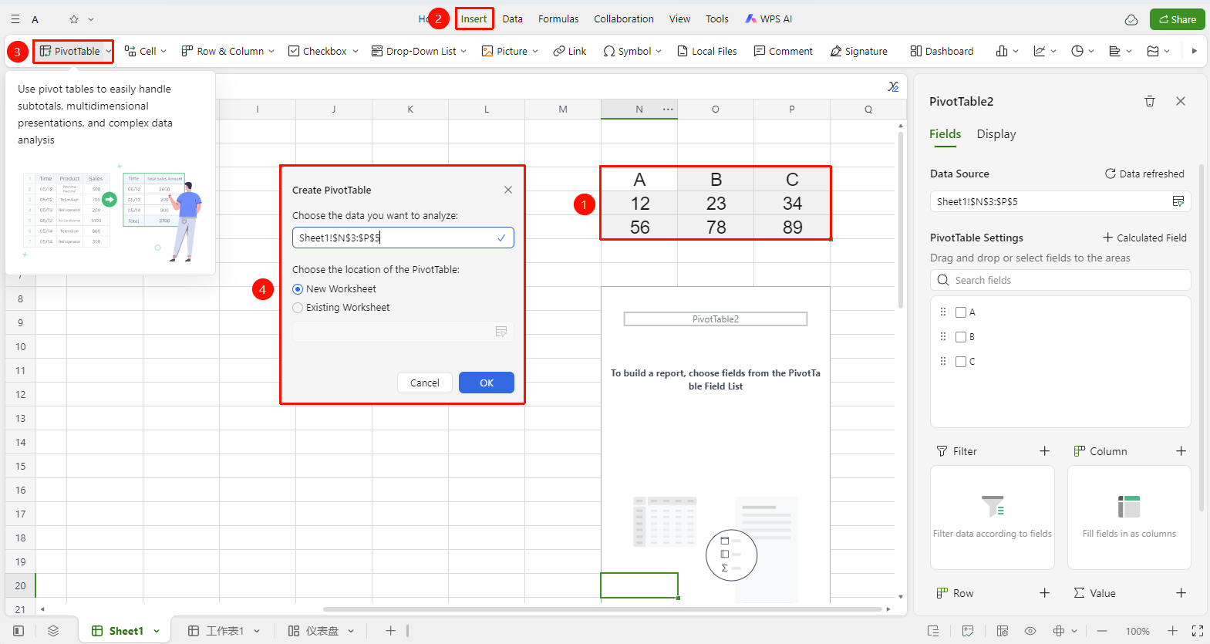Check field B checkbox
Screen dimensions: 1210x644
point(961,337)
